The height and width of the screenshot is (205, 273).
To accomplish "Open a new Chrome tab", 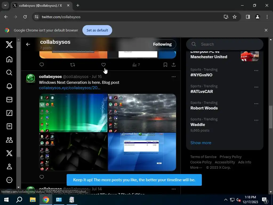I will (78, 5).
